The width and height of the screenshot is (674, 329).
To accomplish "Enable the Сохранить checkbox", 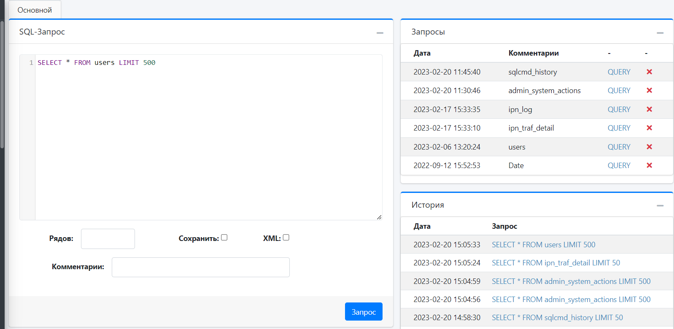I will point(224,238).
